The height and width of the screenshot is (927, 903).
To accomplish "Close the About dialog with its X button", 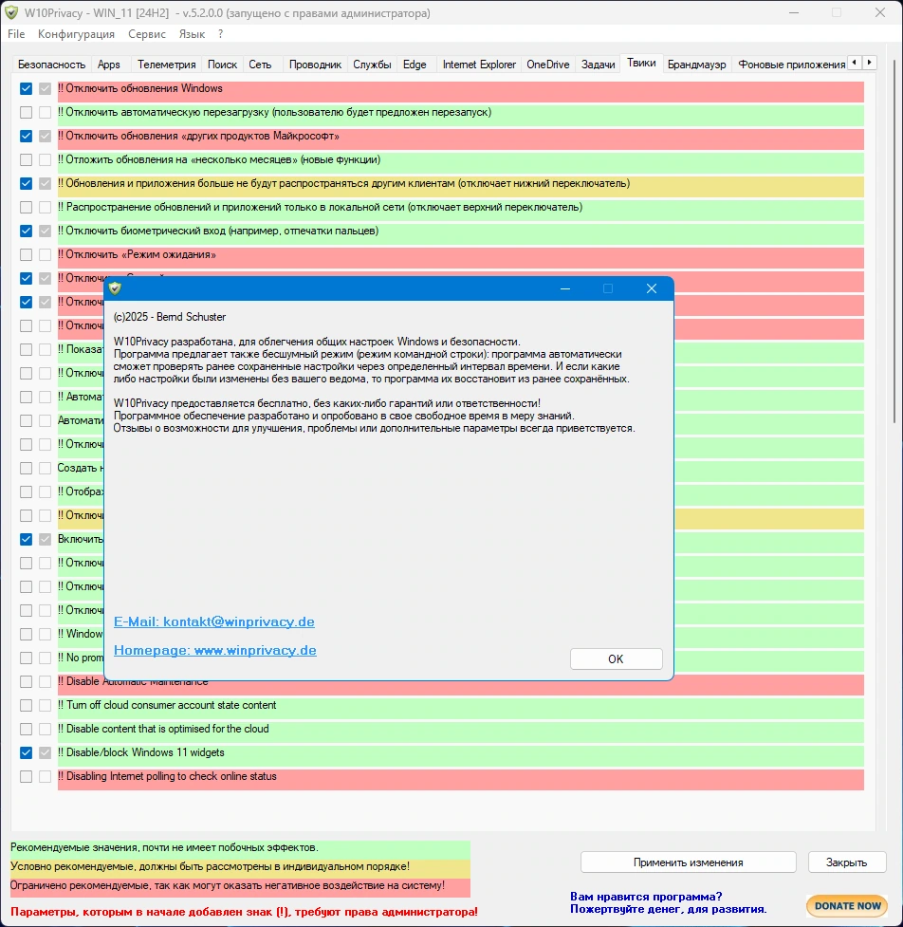I will (x=652, y=287).
